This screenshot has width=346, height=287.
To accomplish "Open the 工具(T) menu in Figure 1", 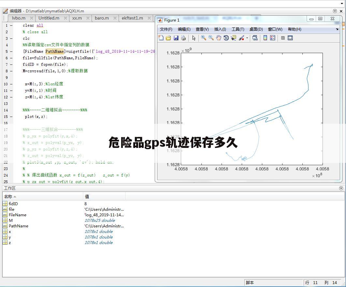I will coord(238,29).
